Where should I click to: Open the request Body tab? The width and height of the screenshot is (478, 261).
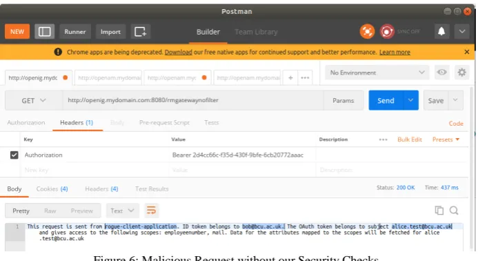[117, 123]
